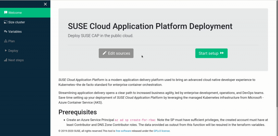Click the Plan hierarchy icon
Screen dimensions: 278x136
click(x=5, y=41)
